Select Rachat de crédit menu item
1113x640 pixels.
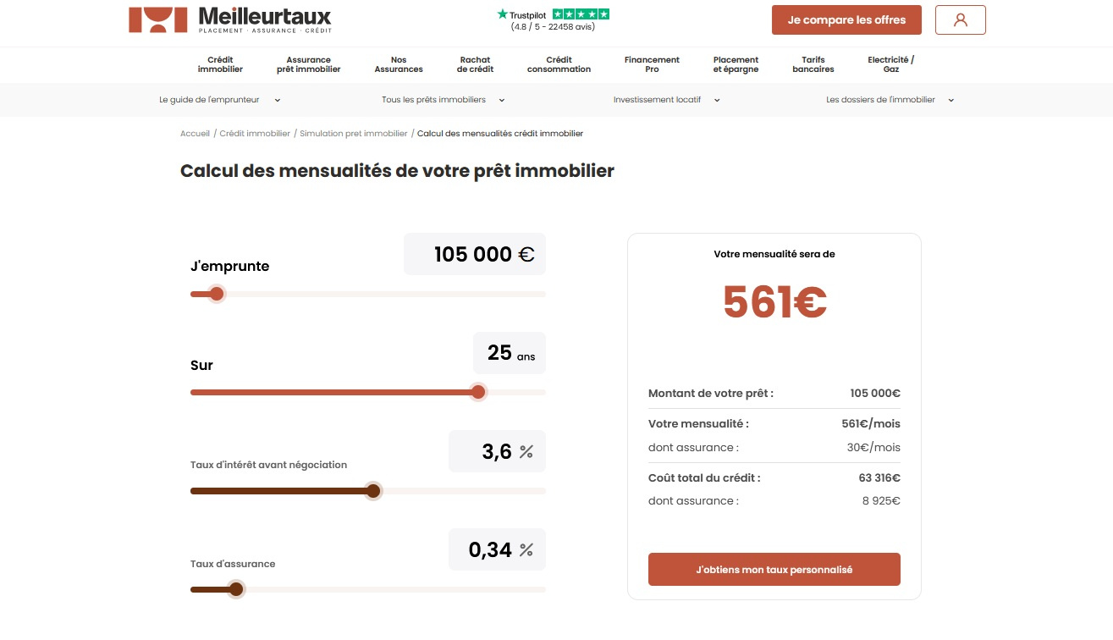[x=475, y=64]
